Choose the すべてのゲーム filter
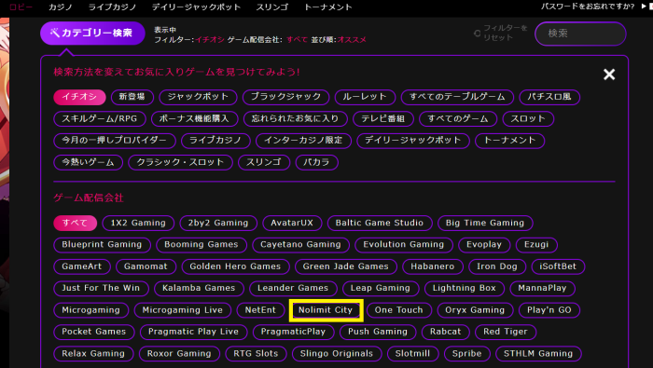This screenshot has height=368, width=653. point(458,119)
